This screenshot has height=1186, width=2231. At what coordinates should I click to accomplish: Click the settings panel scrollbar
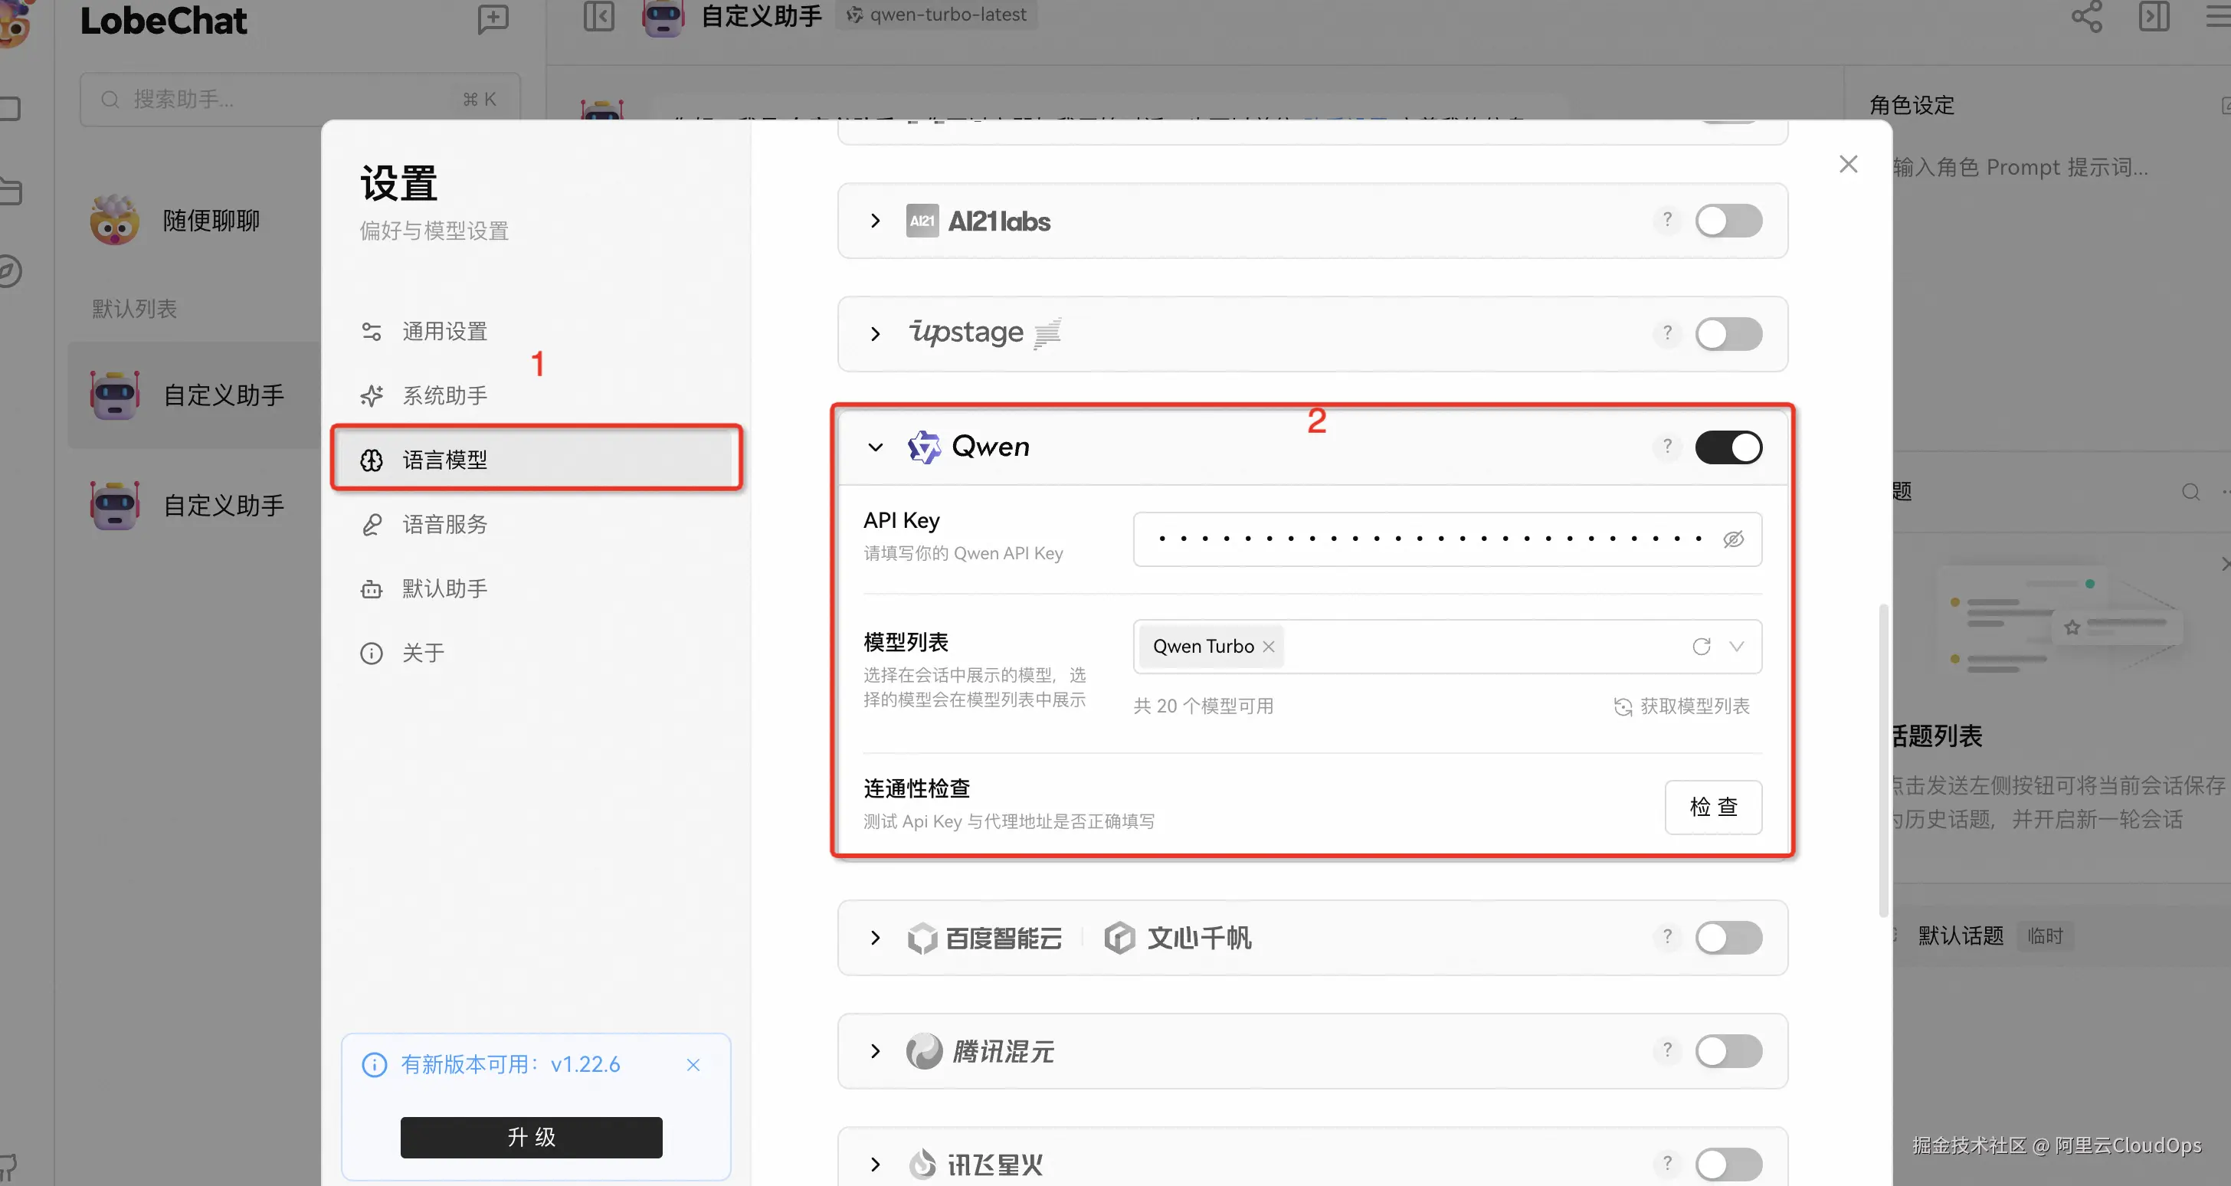(1883, 760)
